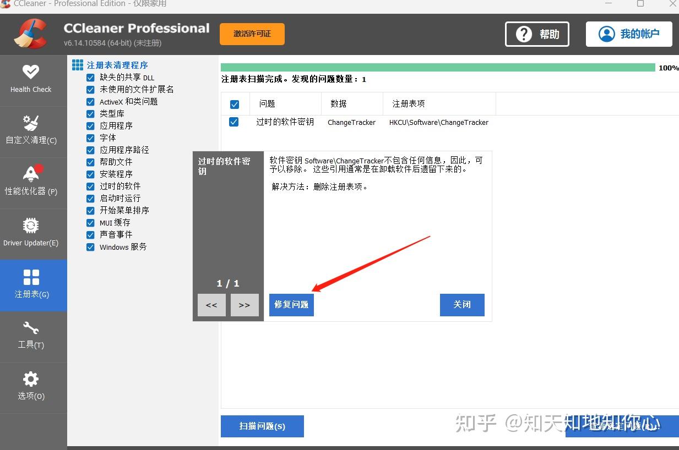Image resolution: width=679 pixels, height=450 pixels.
Task: Click the 1 / 1 issue counter
Action: (x=228, y=283)
